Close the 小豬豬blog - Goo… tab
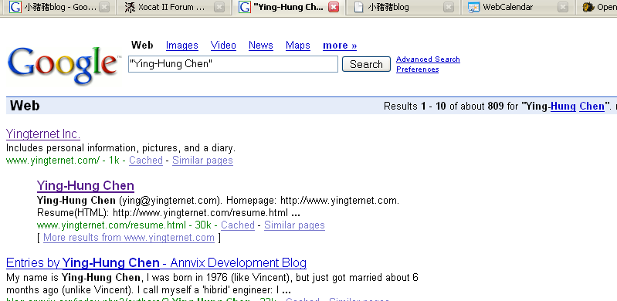The height and width of the screenshot is (301, 617). [104, 7]
